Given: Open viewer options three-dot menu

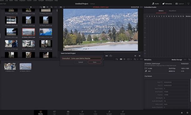Looking at the screenshot, I should point(141,7).
